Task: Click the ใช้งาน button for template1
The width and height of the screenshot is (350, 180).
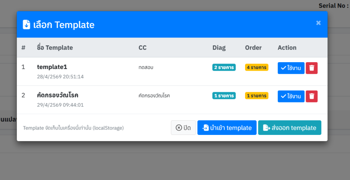Action: point(291,68)
